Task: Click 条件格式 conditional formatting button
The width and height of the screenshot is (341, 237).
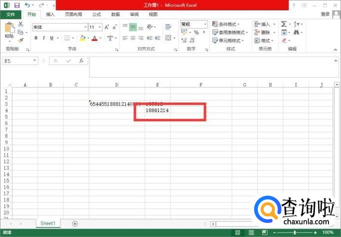Action: click(x=225, y=24)
